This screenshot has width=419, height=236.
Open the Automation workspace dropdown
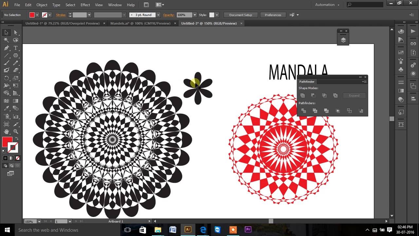(x=327, y=5)
